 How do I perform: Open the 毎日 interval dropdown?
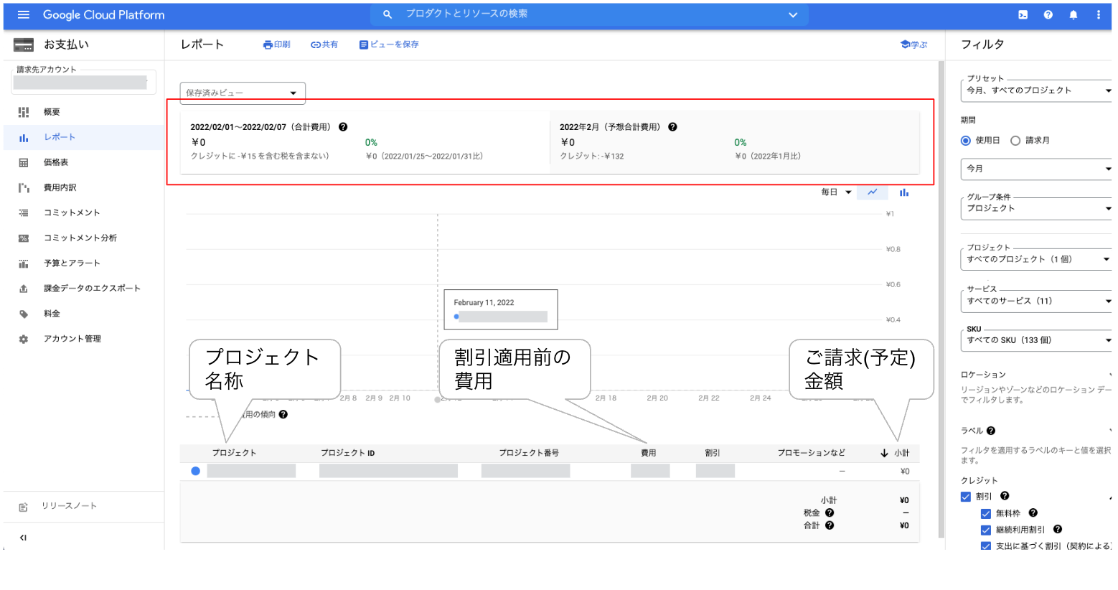click(x=836, y=192)
